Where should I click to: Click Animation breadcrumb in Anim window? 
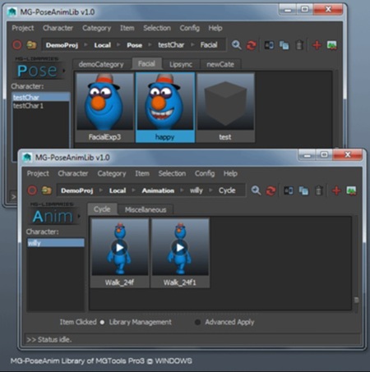click(x=158, y=191)
